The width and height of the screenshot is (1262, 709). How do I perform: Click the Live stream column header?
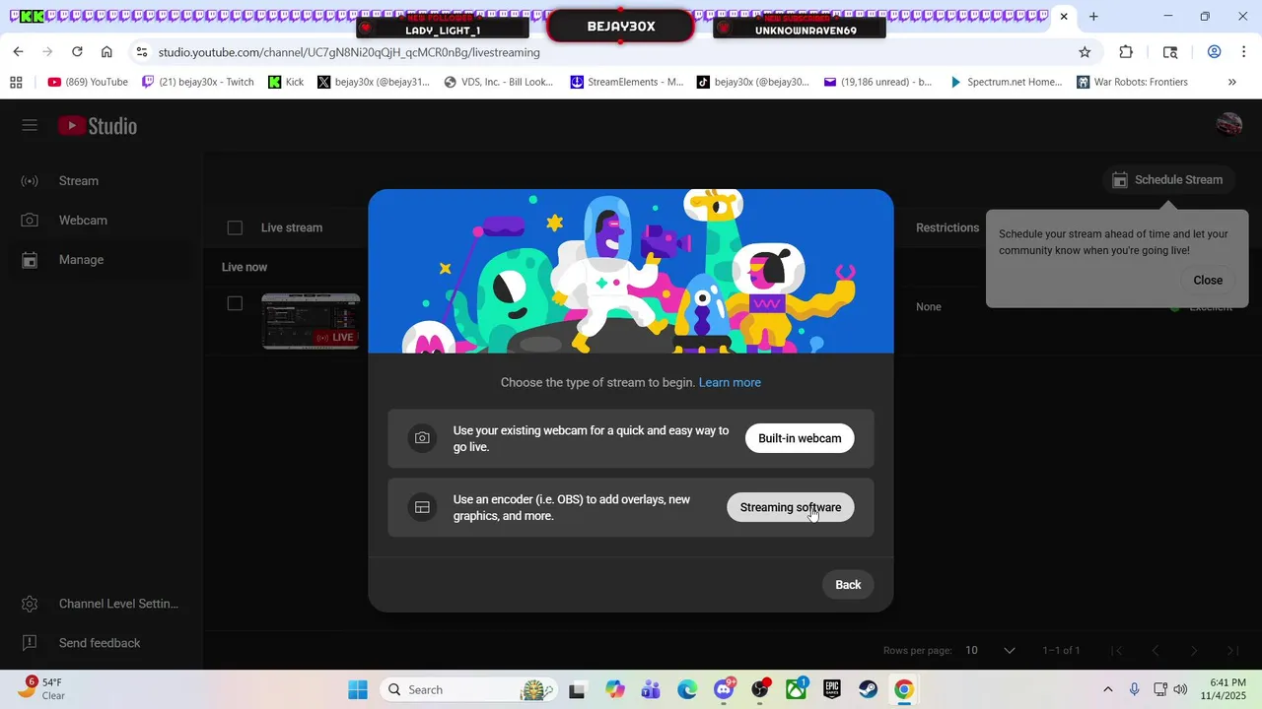click(292, 227)
